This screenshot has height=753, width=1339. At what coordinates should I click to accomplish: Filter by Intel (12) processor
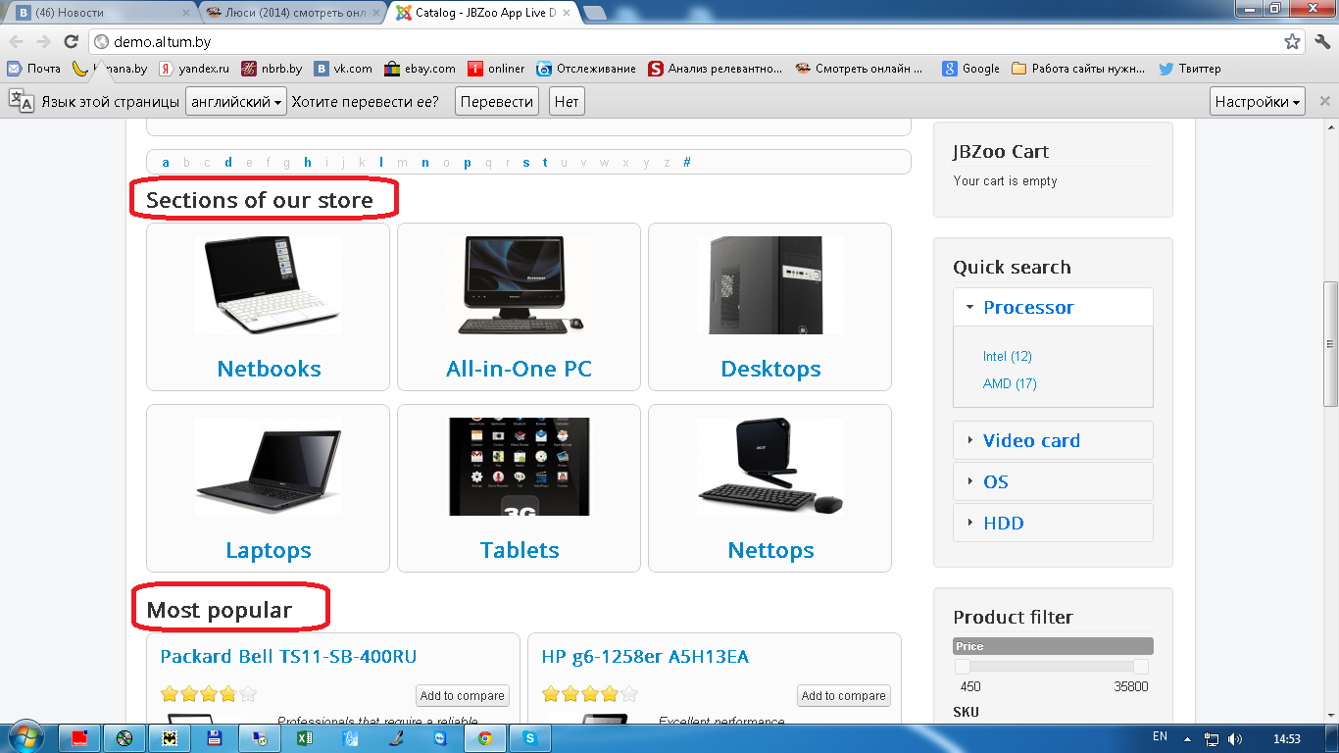tap(1008, 356)
